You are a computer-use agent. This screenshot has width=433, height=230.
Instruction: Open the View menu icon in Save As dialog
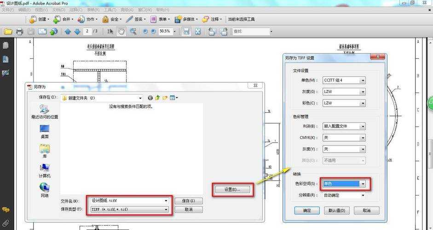[x=174, y=98]
